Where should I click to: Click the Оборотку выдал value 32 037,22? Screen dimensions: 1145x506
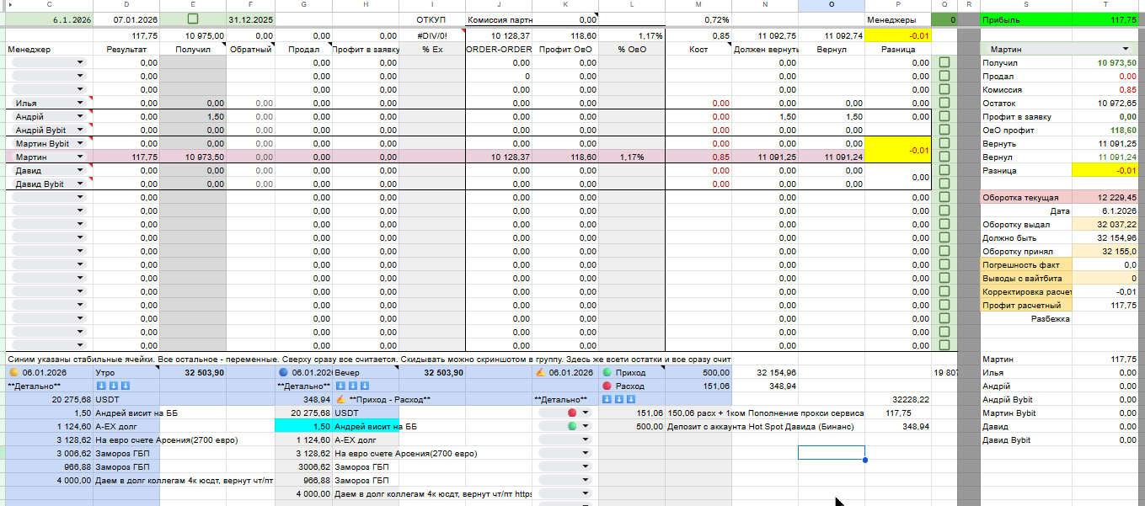tap(1105, 224)
